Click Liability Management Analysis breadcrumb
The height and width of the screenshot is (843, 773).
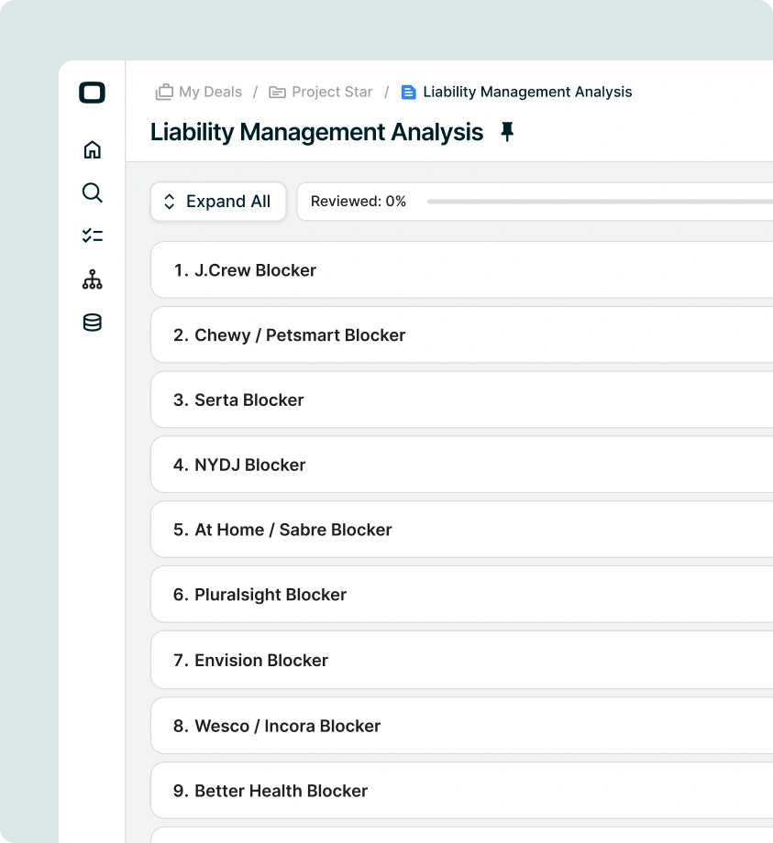coord(527,92)
